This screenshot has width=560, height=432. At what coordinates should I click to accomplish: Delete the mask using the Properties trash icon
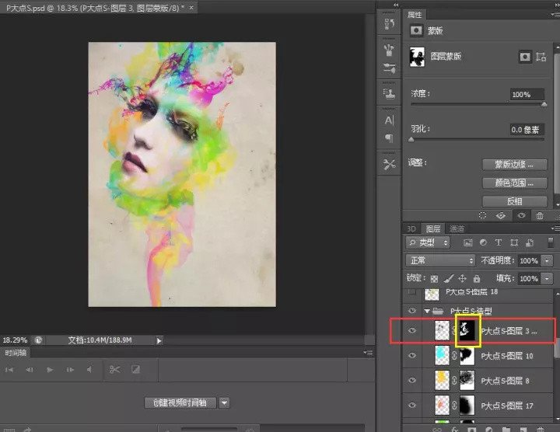tap(539, 216)
